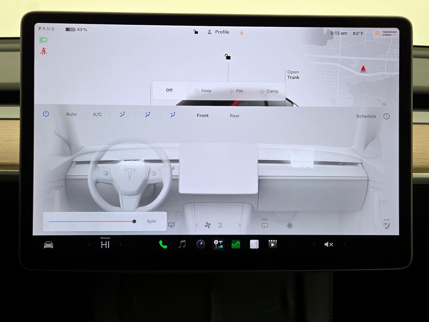
Task: Tap the software download arrow icon
Action: (x=242, y=32)
